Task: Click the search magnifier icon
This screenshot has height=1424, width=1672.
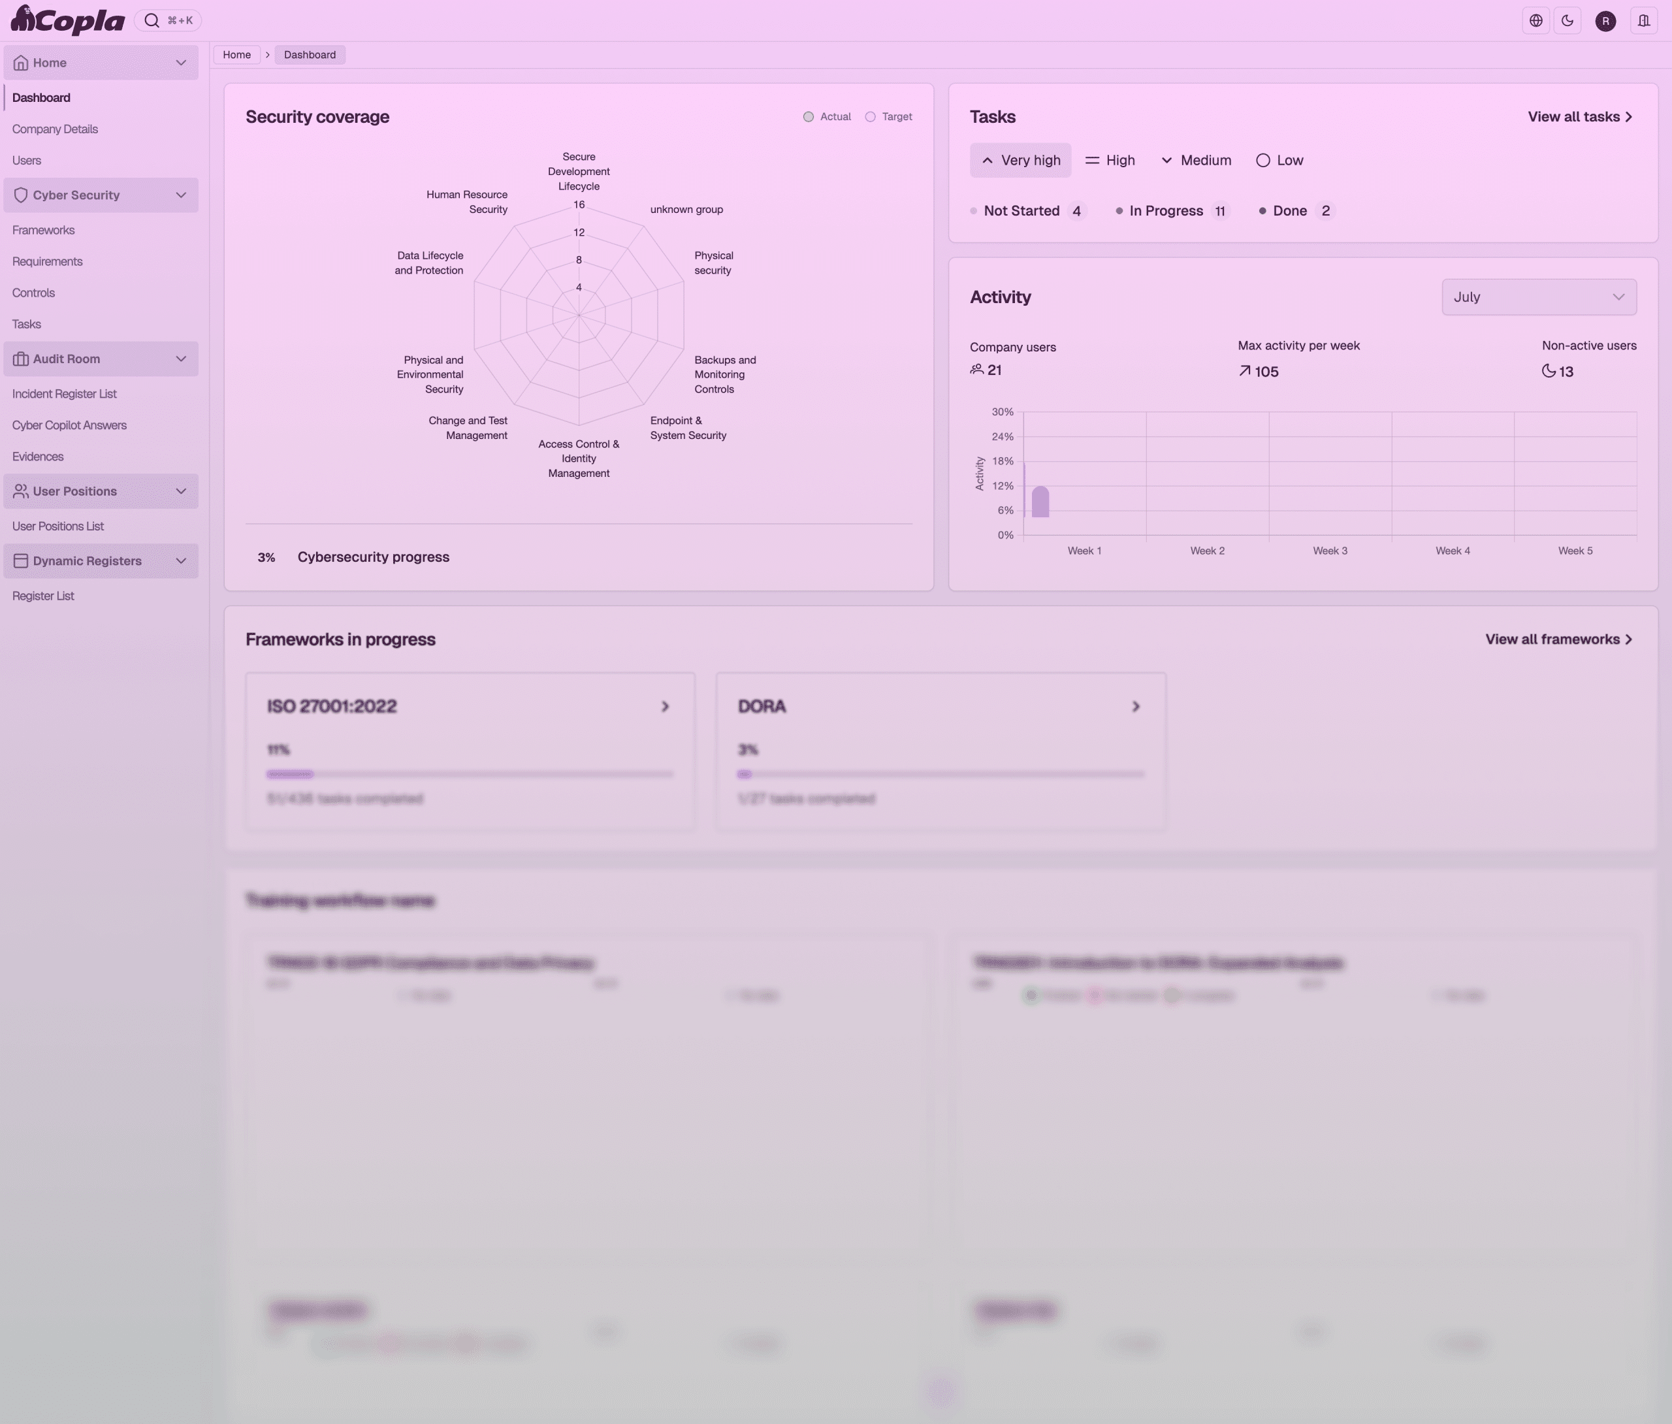Action: tap(152, 21)
